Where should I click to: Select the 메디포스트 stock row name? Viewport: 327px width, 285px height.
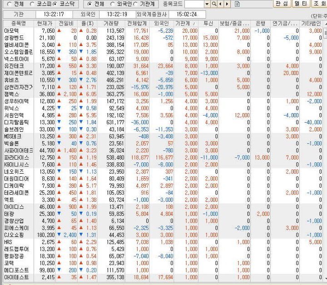(16, 270)
